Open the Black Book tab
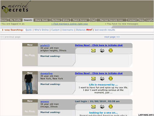The image size is (154, 116). (x=42, y=20)
